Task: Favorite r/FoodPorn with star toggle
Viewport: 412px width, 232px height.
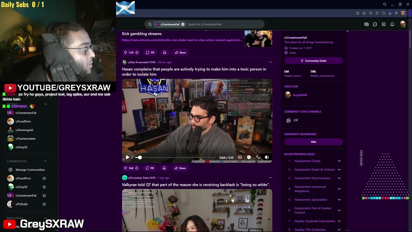Action: coord(44,178)
